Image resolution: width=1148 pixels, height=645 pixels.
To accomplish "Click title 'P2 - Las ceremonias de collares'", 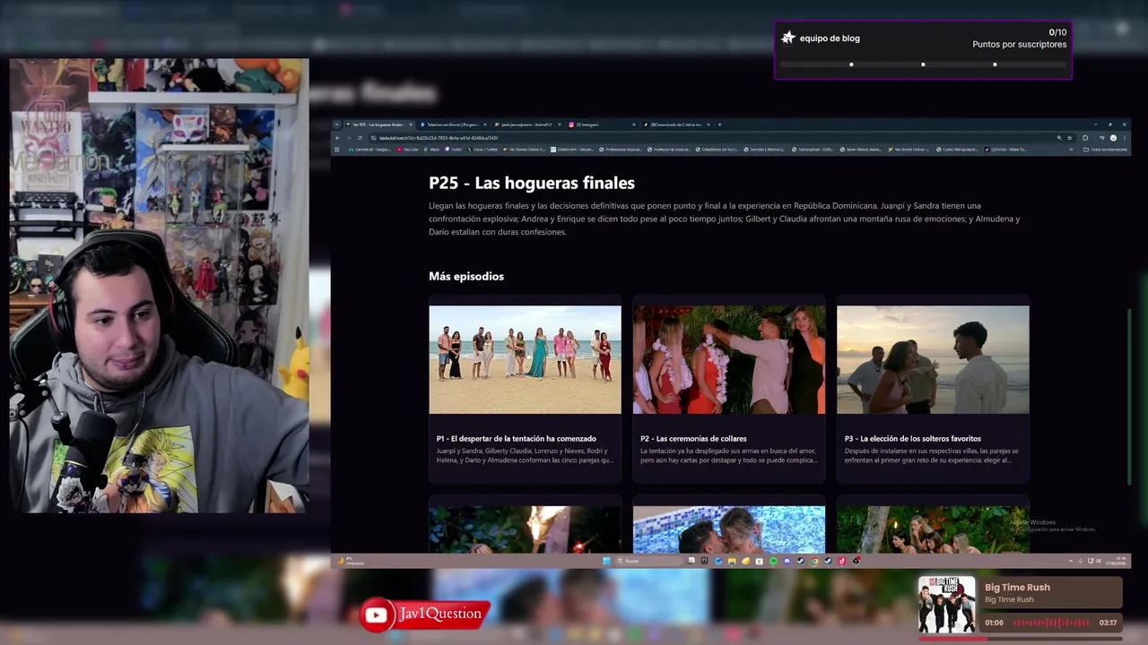I will [693, 439].
